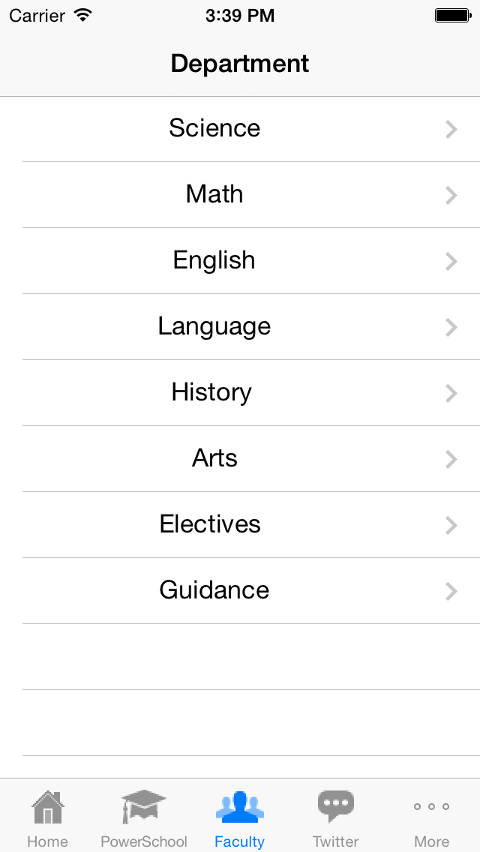480x852 pixels.
Task: Tap the Wi-Fi signal icon
Action: tap(82, 14)
